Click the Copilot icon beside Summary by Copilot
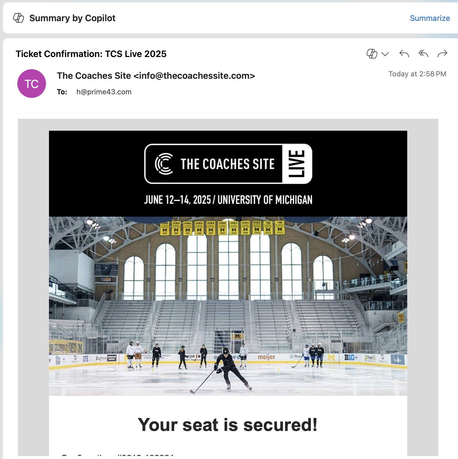Viewport: 458px width, 459px height. [x=19, y=18]
